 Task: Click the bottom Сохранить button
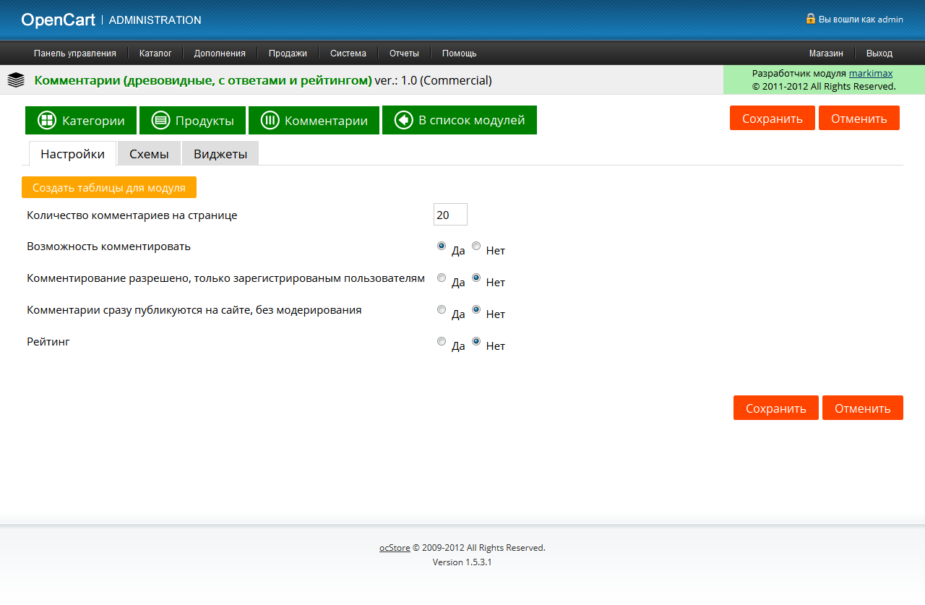[x=776, y=408]
